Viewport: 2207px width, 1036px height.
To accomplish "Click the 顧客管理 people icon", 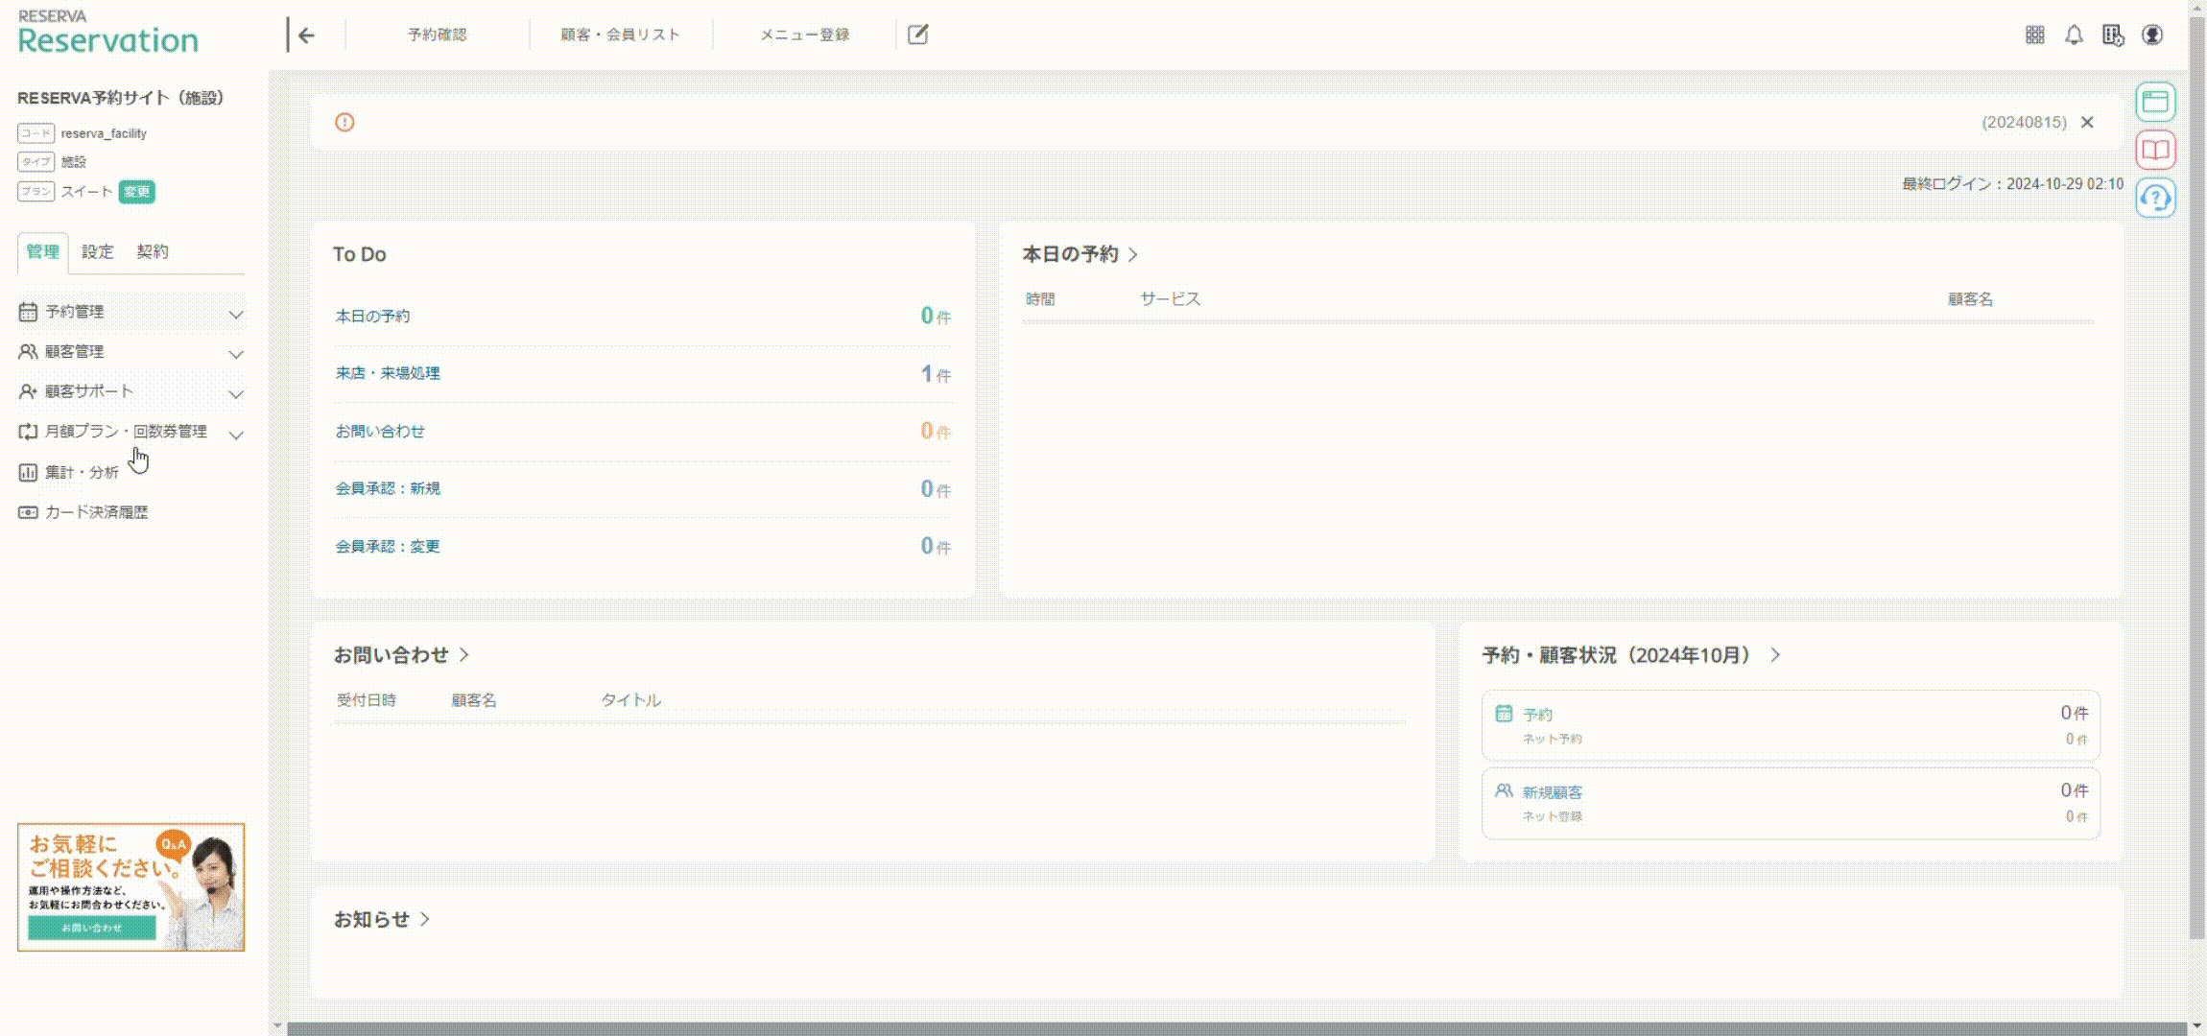I will point(28,352).
